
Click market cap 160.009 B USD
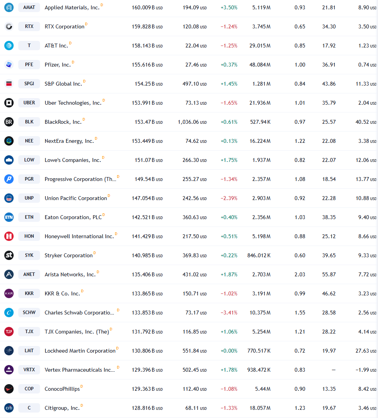click(x=147, y=8)
